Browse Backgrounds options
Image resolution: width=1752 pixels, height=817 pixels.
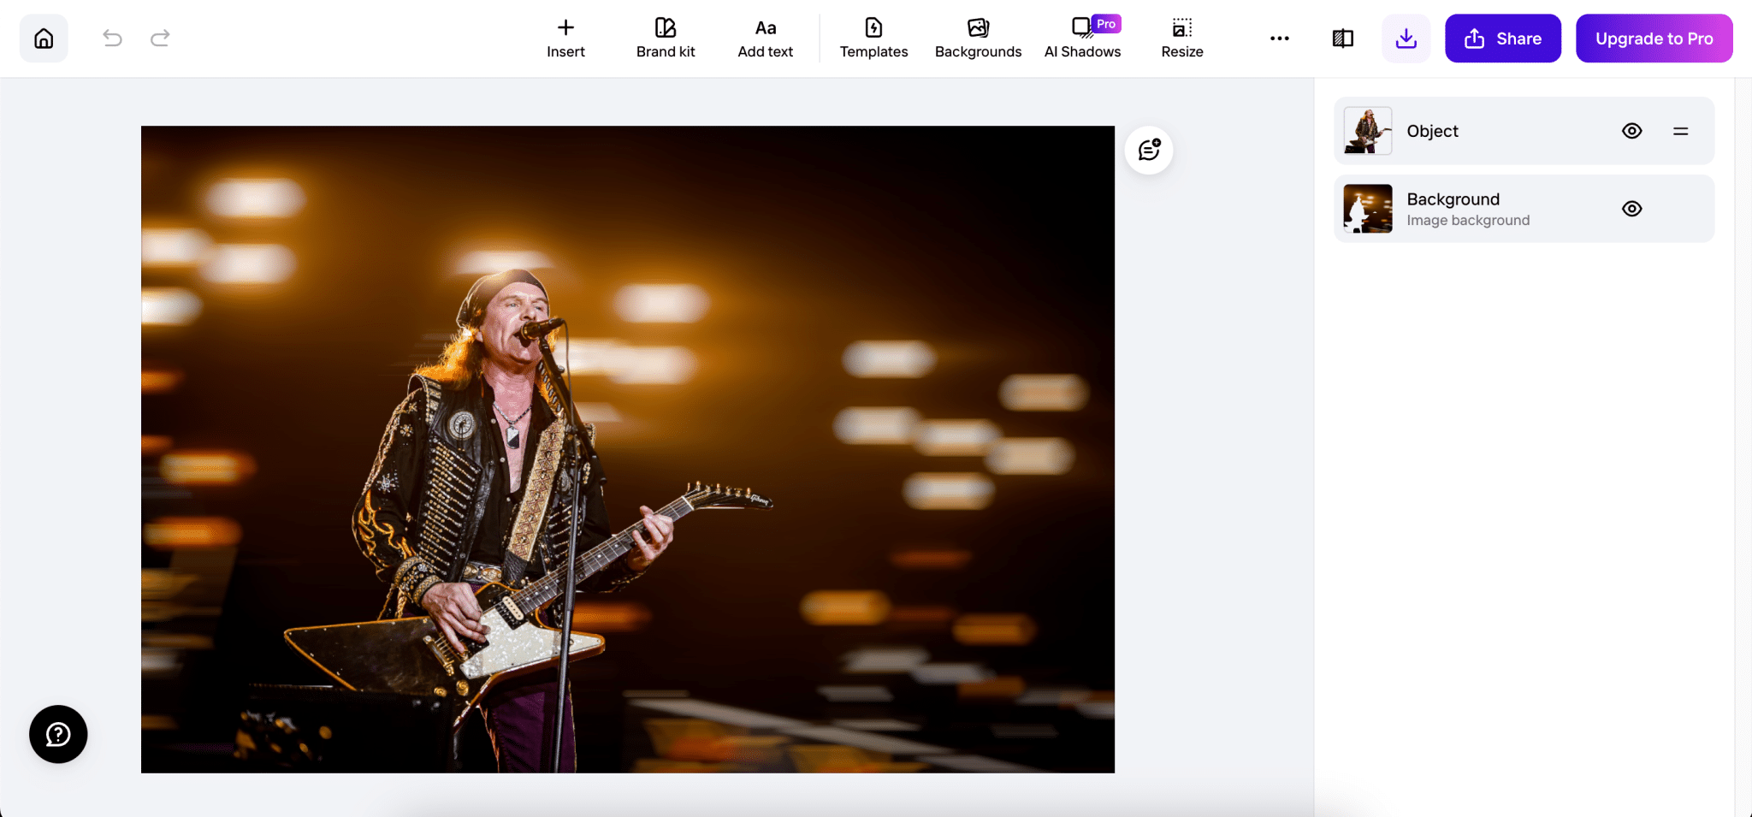pyautogui.click(x=978, y=38)
